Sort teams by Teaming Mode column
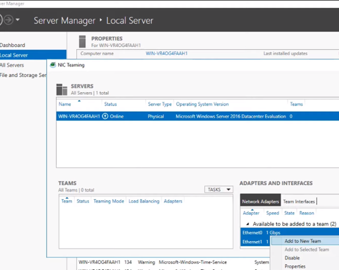Image resolution: width=339 pixels, height=270 pixels. click(109, 201)
